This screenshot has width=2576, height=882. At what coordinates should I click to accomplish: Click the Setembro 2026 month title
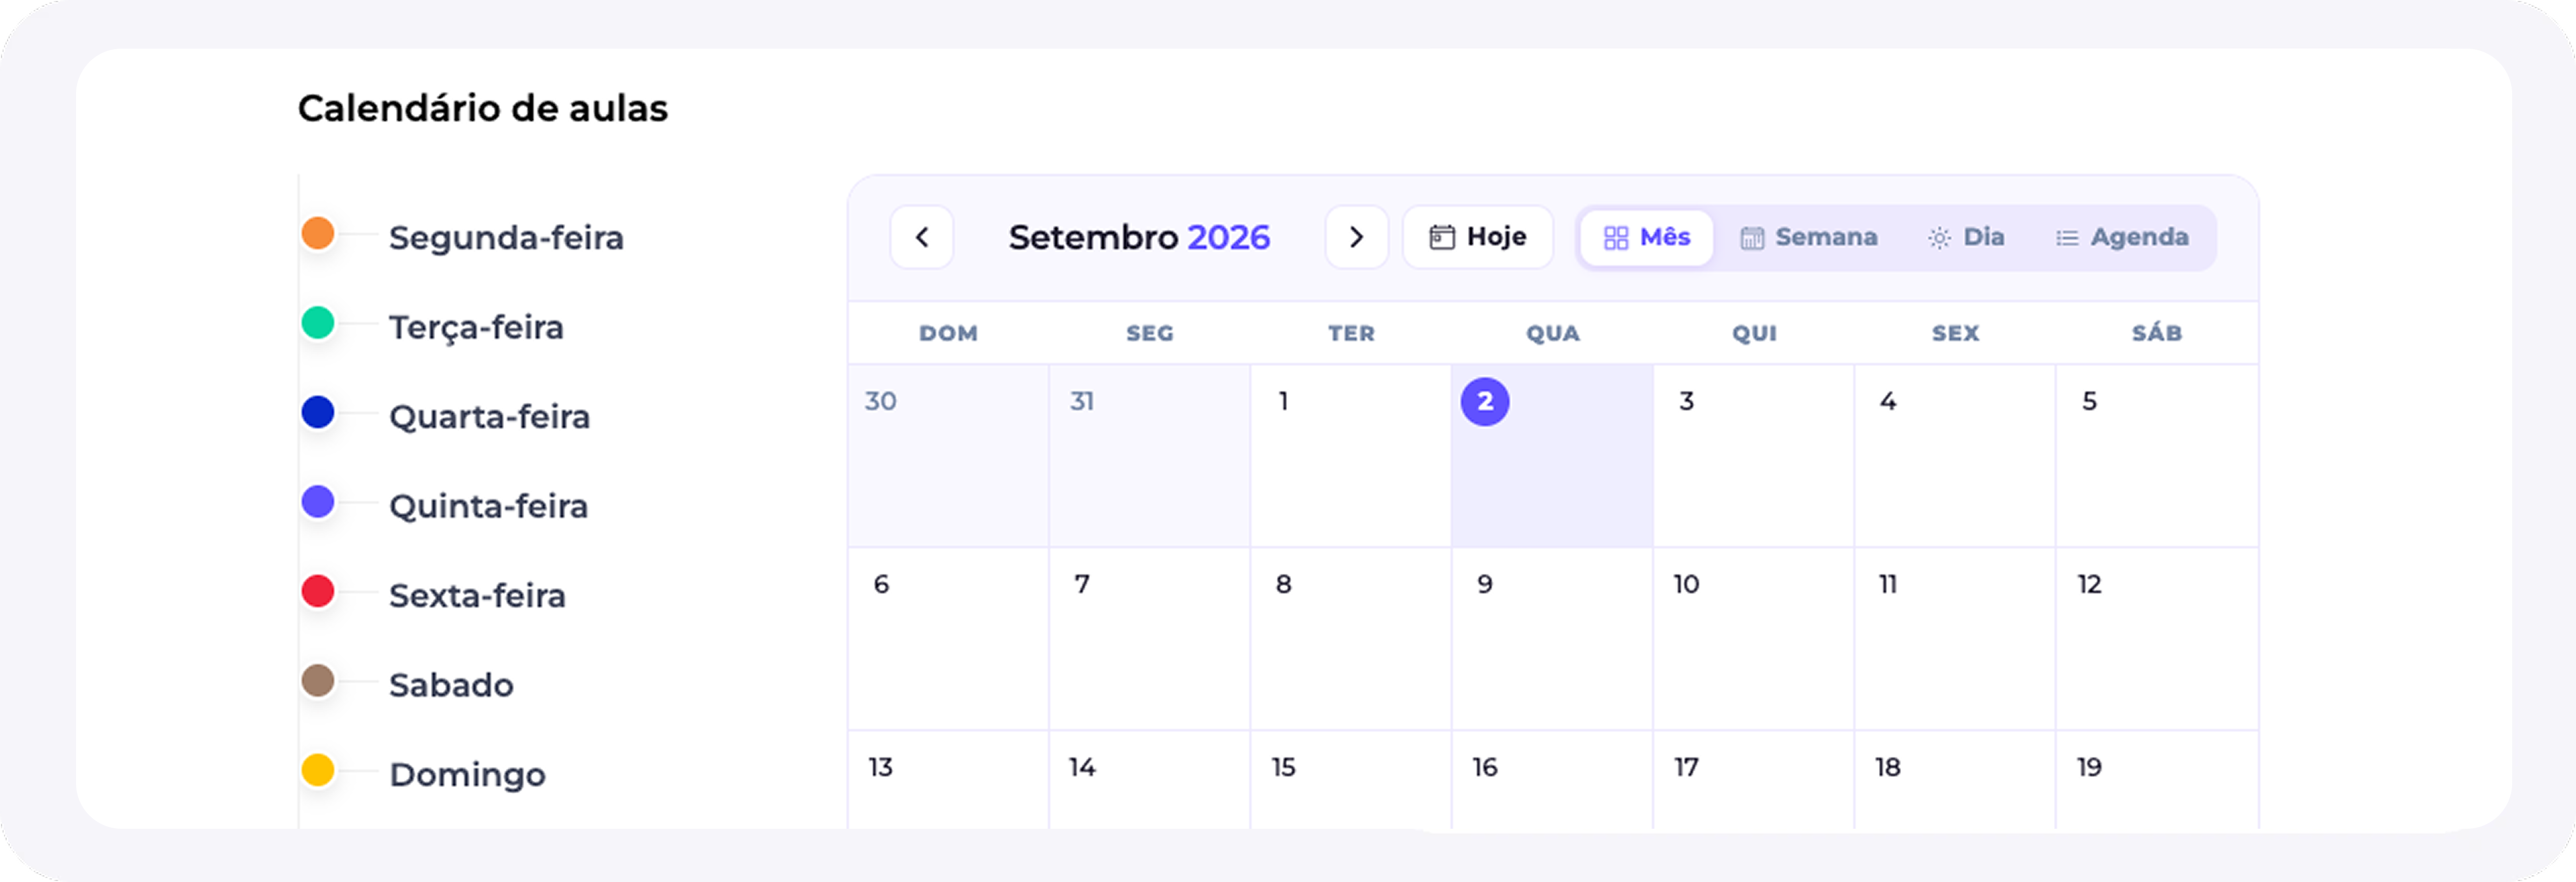1139,238
